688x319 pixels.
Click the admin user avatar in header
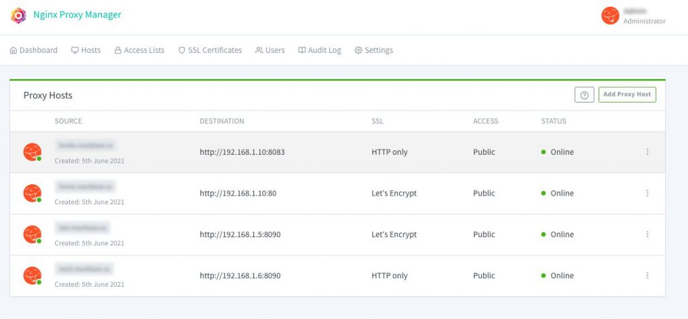[x=610, y=16]
